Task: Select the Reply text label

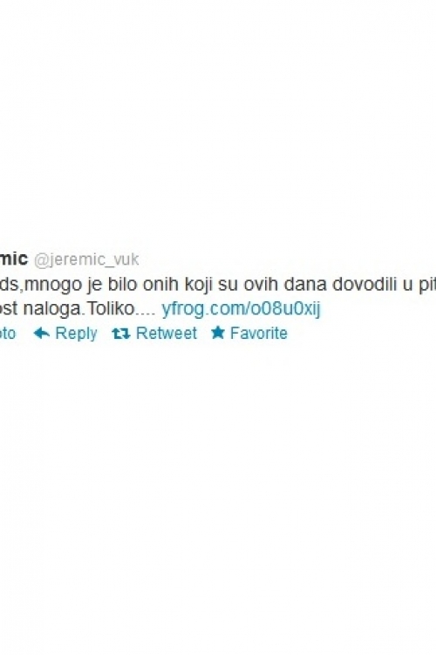Action: coord(76,334)
